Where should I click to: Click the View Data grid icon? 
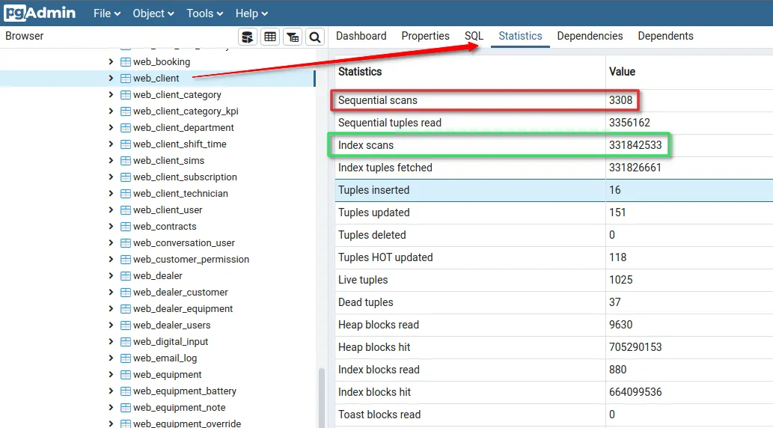click(x=270, y=37)
